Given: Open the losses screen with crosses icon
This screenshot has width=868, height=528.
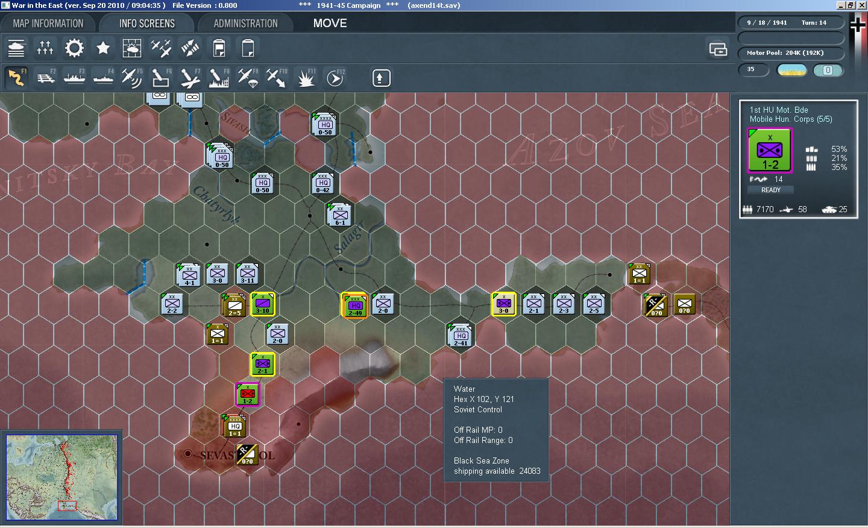Looking at the screenshot, I should coord(45,48).
